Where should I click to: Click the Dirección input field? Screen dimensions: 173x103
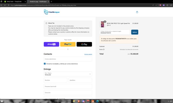click(x=68, y=93)
